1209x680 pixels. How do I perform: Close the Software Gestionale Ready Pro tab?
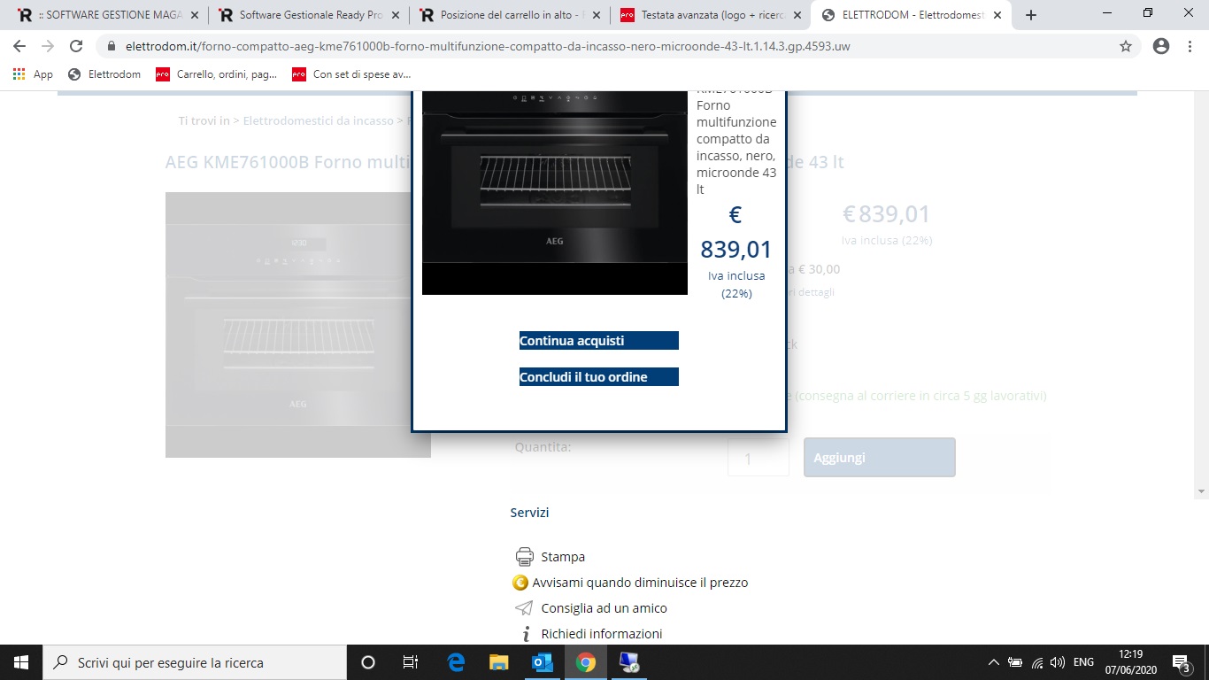(x=394, y=15)
